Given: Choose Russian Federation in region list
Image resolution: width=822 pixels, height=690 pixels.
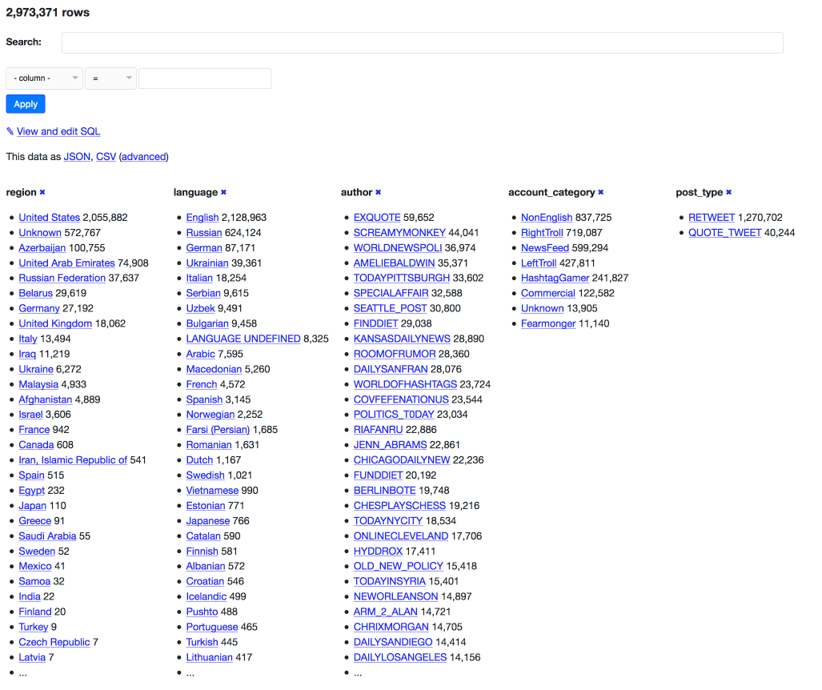Looking at the screenshot, I should [62, 278].
